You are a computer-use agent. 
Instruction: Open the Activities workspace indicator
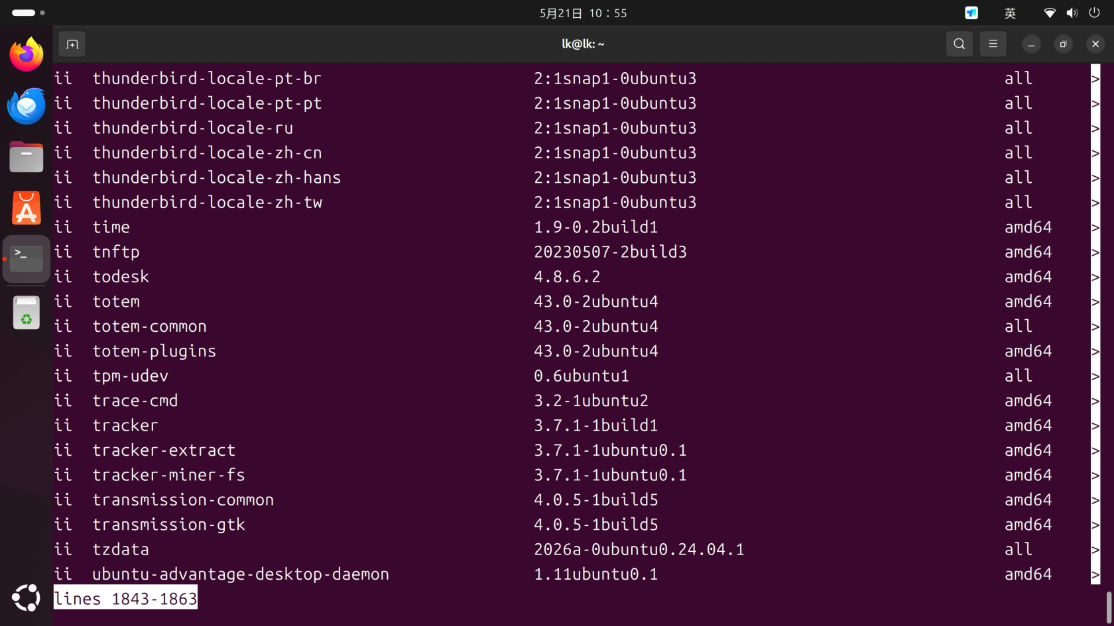28,13
